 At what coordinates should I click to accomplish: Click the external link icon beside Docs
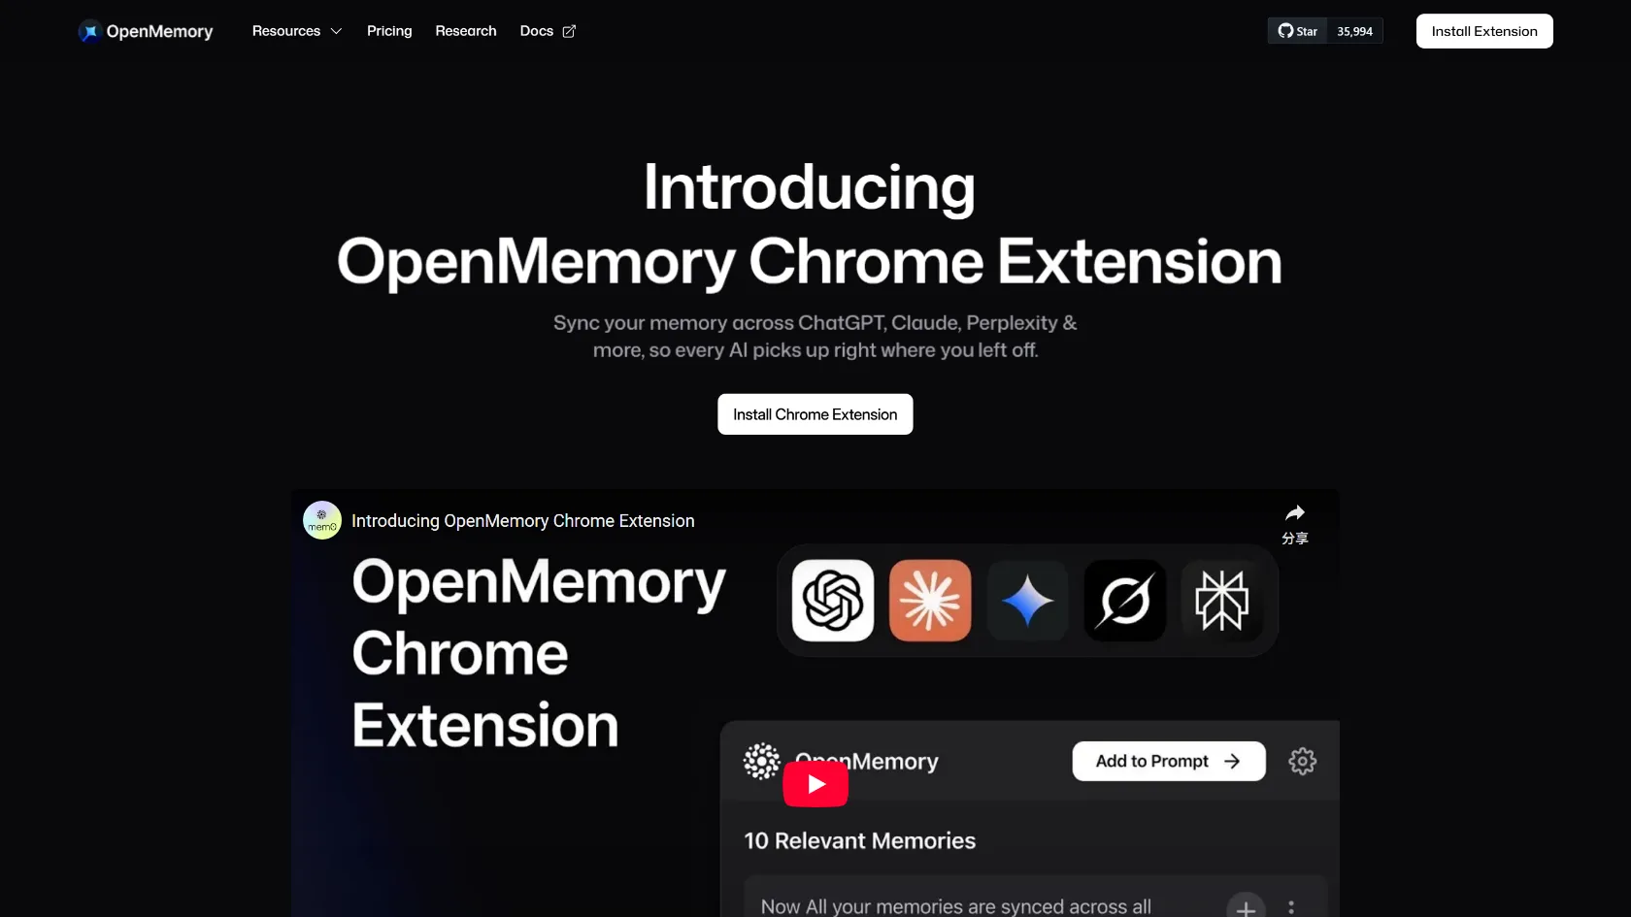coord(569,31)
